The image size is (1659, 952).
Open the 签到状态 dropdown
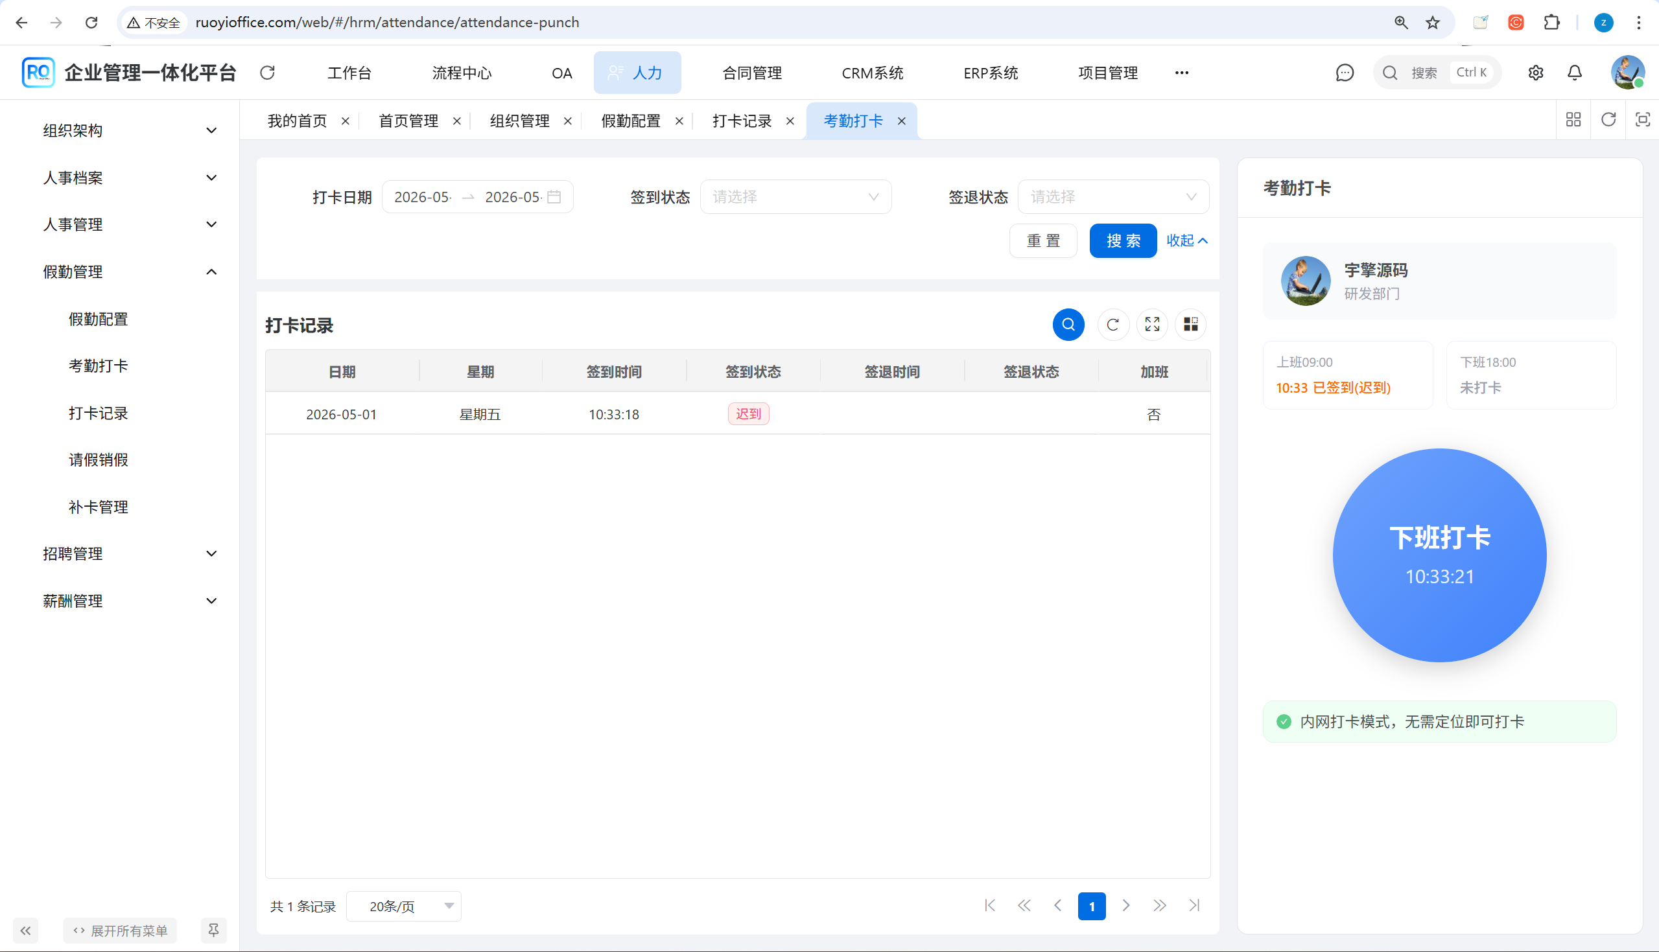[x=796, y=197]
